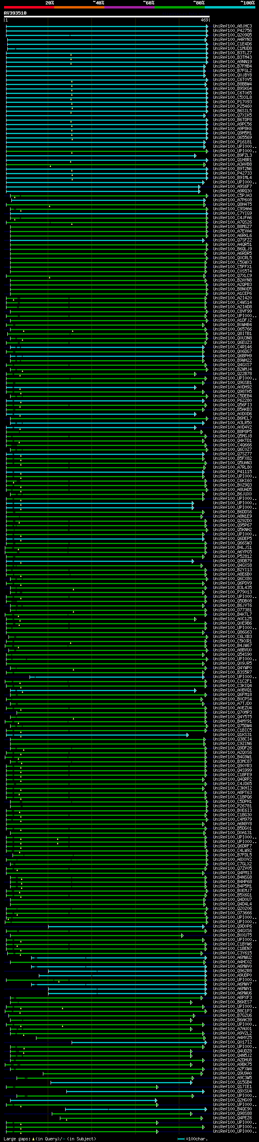Click the red 20% identity legend segment
This screenshot has height=1142, width=259.
point(29,7)
